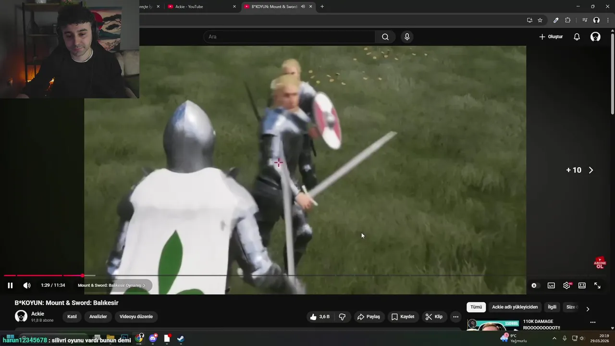Viewport: 615px width, 346px height.
Task: Open the color picker eyedropper extension
Action: [x=556, y=20]
